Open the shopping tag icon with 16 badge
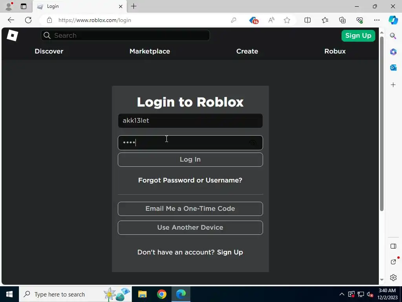 coord(254,20)
